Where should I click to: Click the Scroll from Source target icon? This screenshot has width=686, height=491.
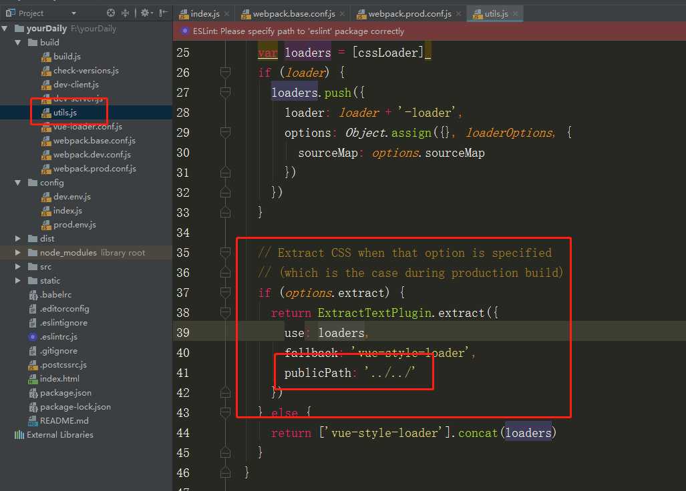click(x=111, y=13)
